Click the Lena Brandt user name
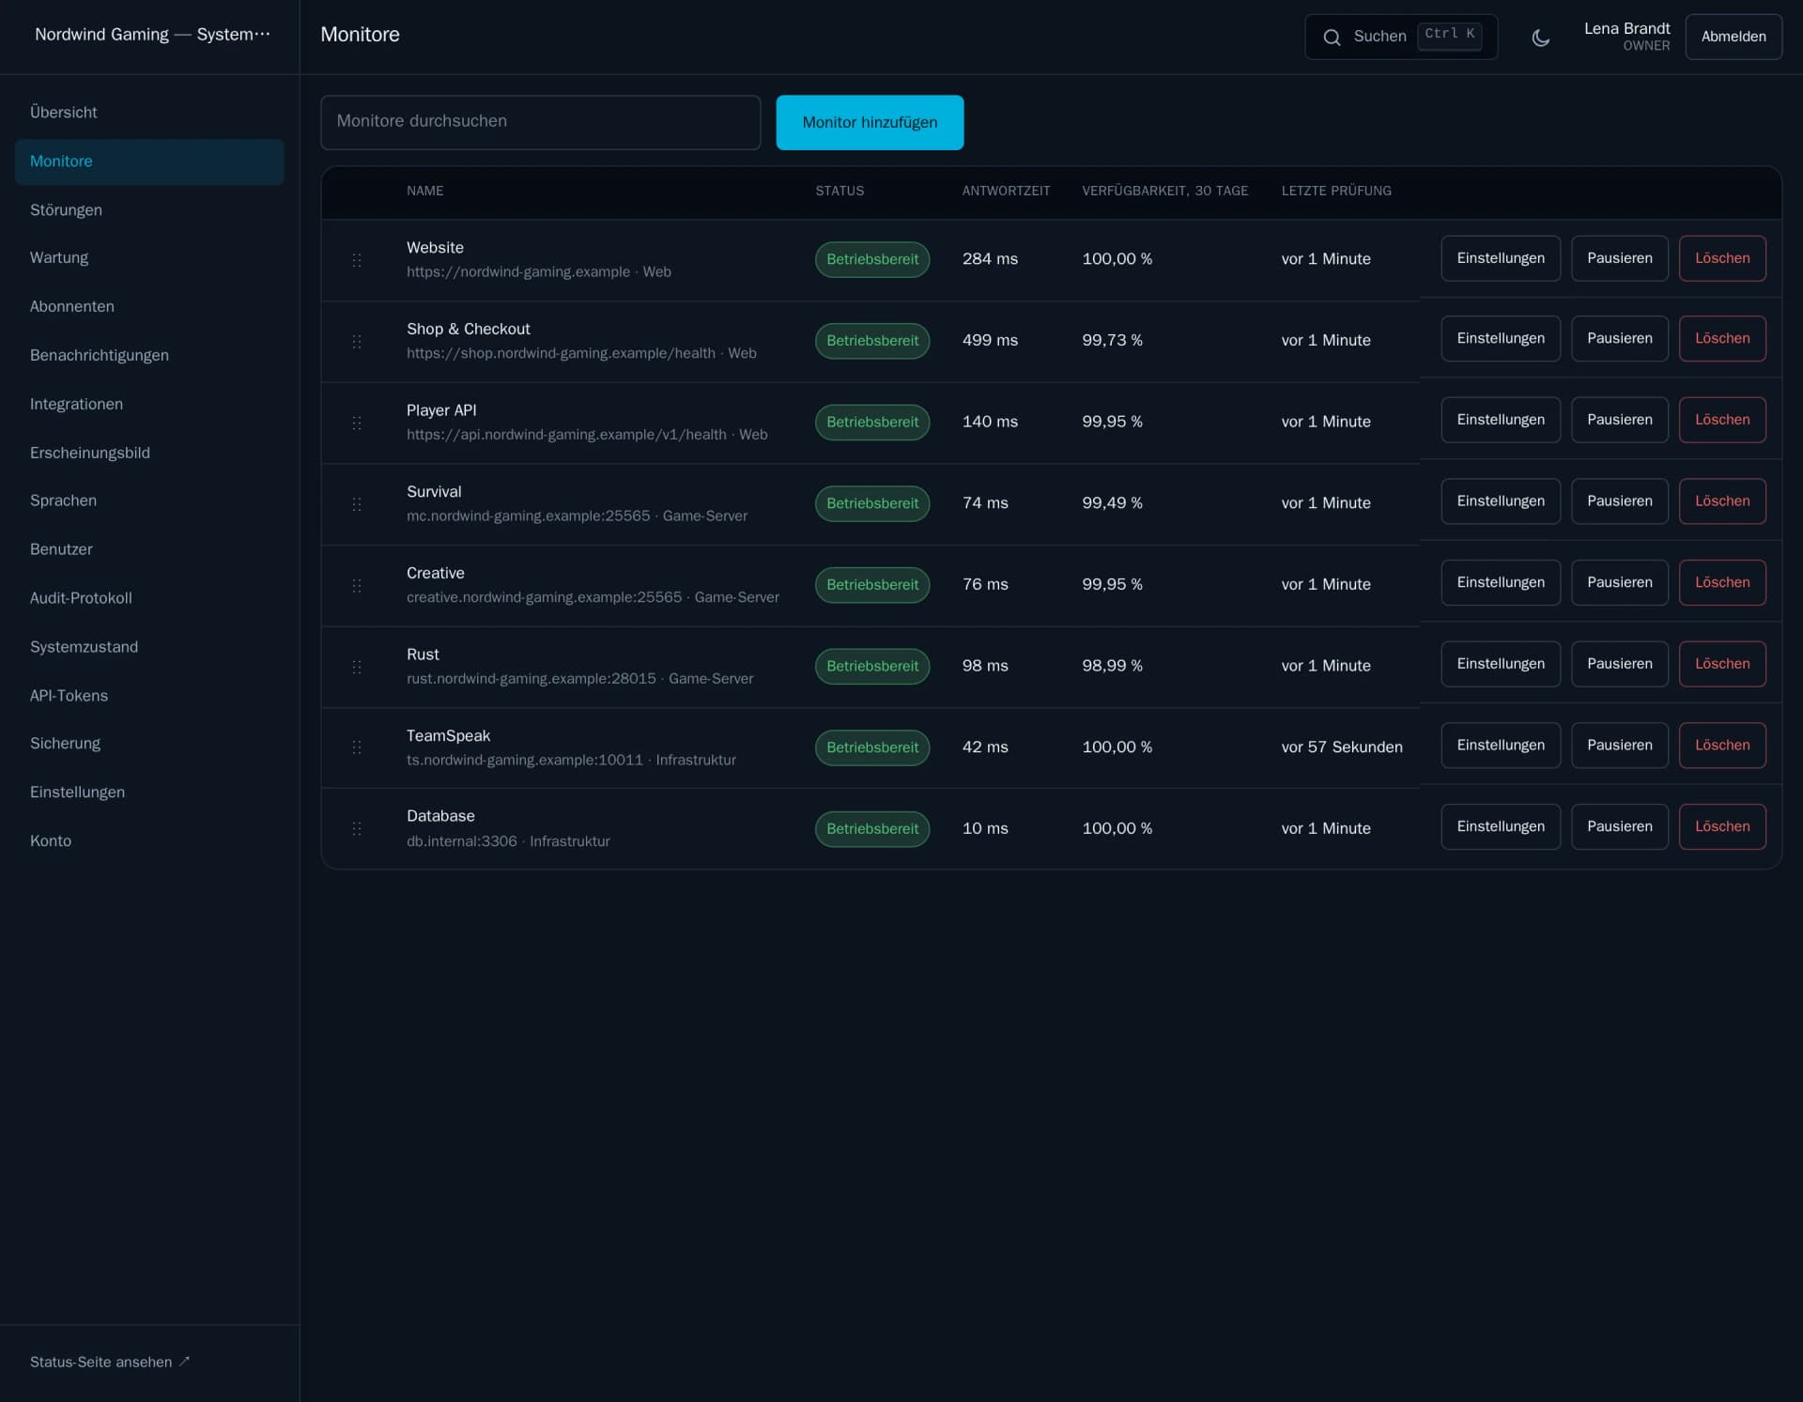The image size is (1803, 1402). pos(1626,28)
